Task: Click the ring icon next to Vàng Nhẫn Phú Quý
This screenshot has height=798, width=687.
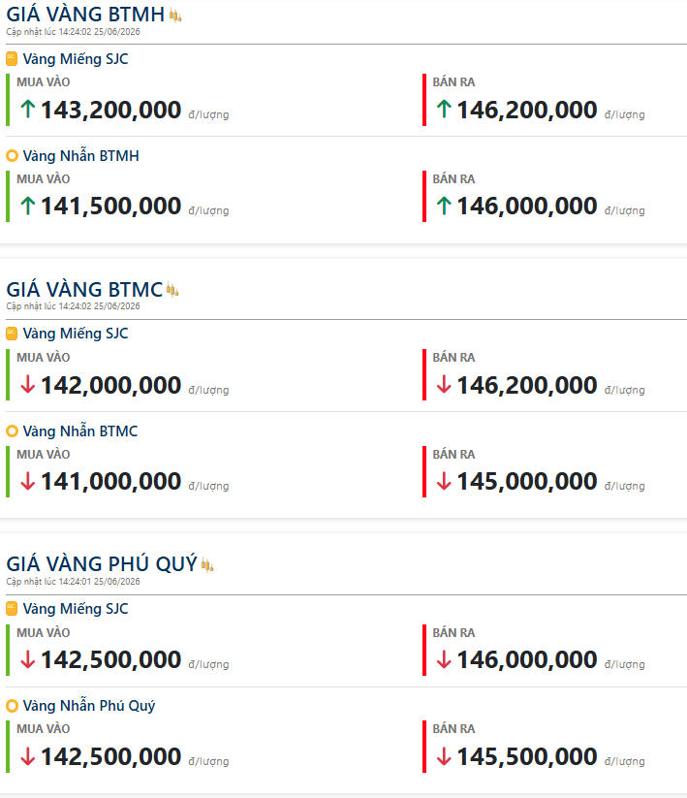Action: click(x=12, y=706)
